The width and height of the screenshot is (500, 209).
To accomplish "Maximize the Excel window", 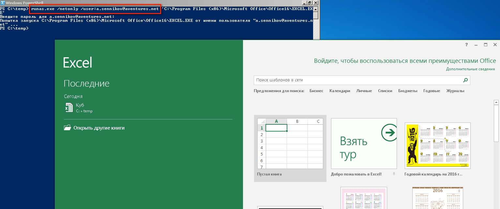I will 486,45.
